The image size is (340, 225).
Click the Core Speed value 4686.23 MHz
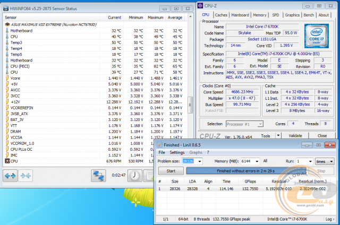(x=242, y=92)
